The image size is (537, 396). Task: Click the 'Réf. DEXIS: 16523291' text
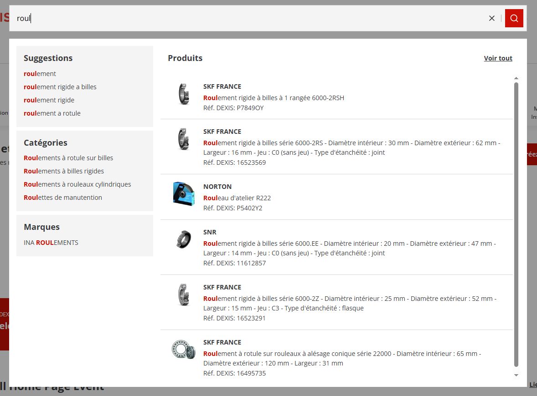234,318
